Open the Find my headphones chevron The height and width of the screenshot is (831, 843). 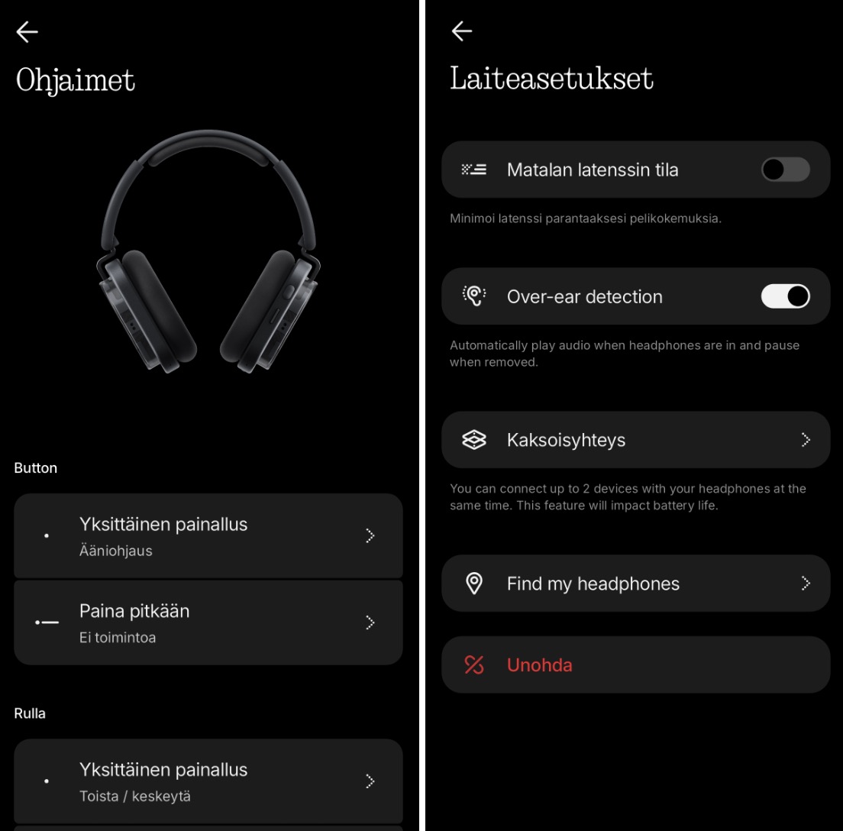pyautogui.click(x=806, y=583)
